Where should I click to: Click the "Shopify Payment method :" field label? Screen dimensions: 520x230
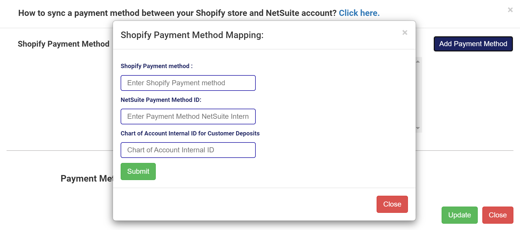tap(157, 66)
